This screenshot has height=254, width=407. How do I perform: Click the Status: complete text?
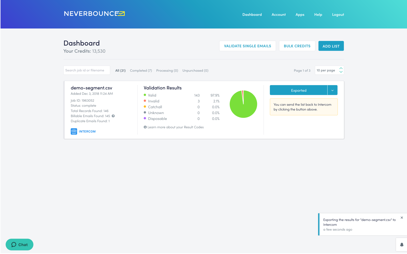point(83,106)
